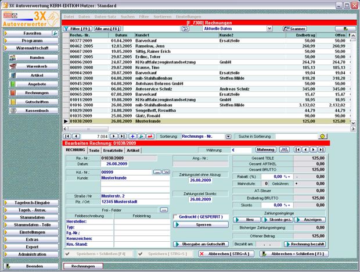
Task: Click Abbrechen + Schließen [F3] button
Action: point(294,254)
